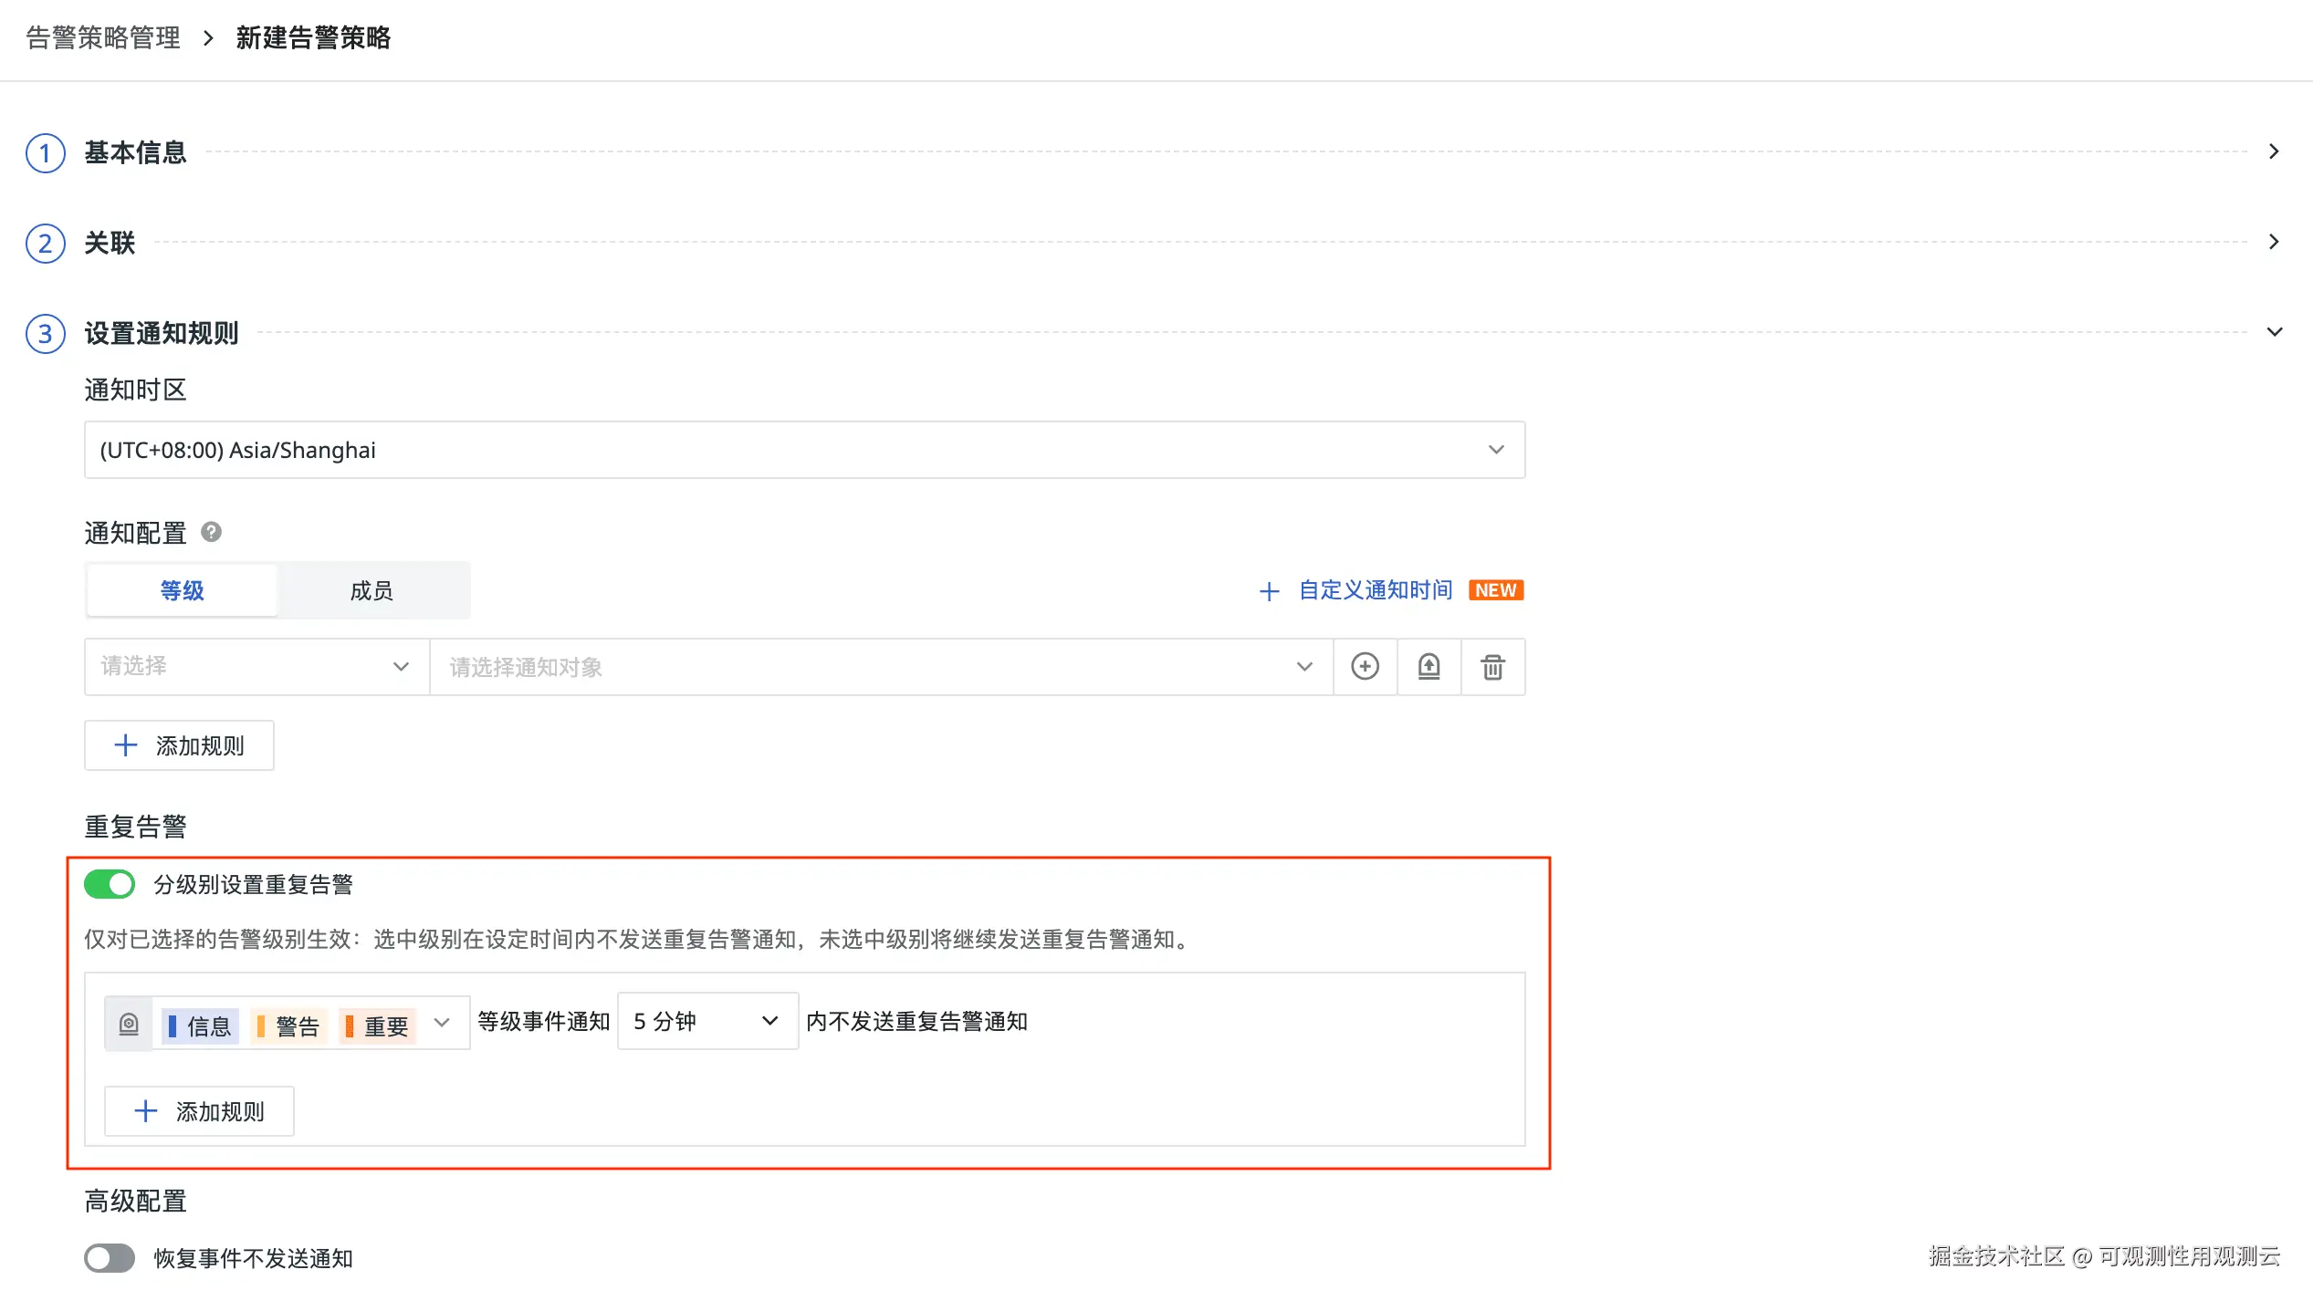Open the 请选择 level dropdown
This screenshot has width=2313, height=1301.
tap(256, 667)
